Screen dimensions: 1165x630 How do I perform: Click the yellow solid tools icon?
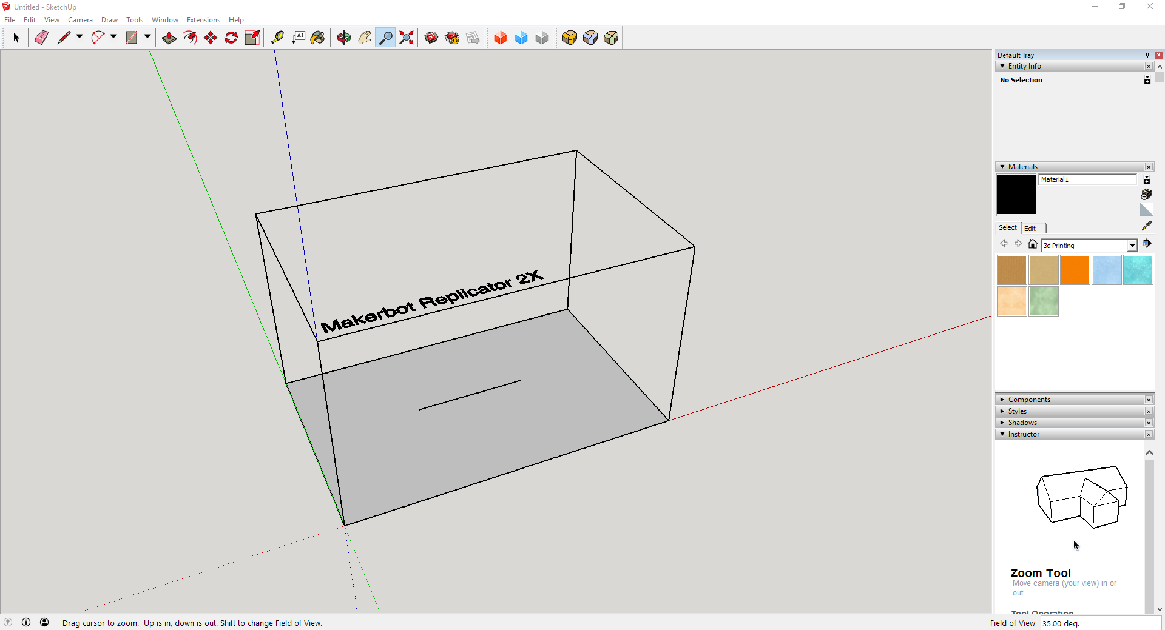point(570,38)
